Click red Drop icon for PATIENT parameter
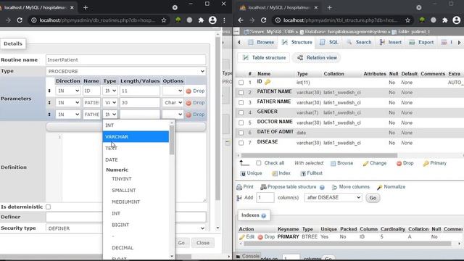This screenshot has height=261, width=464. pyautogui.click(x=188, y=103)
